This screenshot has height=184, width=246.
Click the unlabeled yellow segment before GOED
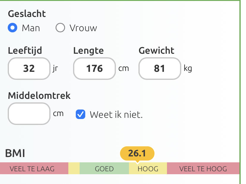coord(74,169)
